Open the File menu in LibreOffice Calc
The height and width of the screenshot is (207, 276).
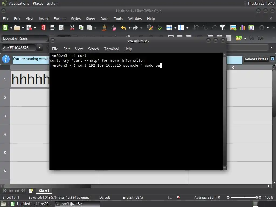(x=6, y=19)
